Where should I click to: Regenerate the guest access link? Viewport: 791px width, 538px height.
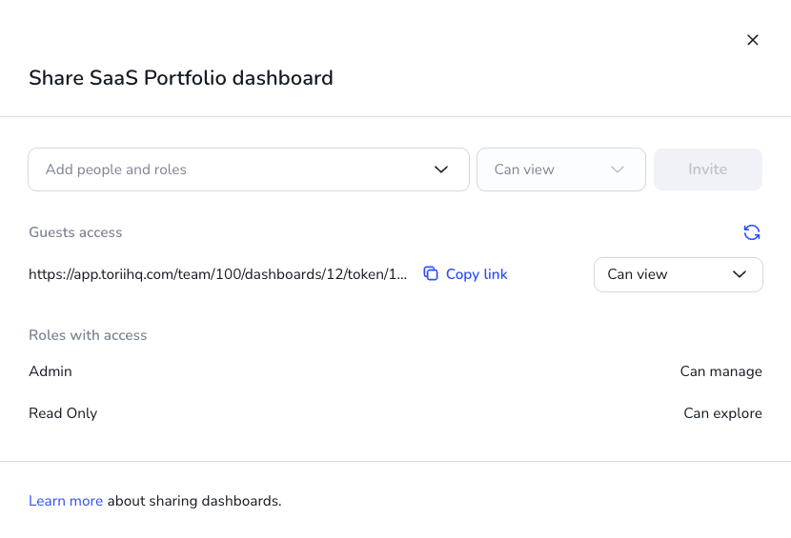point(752,232)
